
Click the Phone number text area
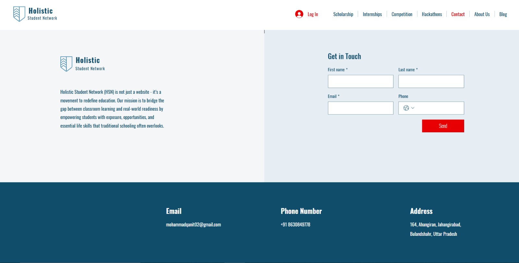pyautogui.click(x=440, y=108)
